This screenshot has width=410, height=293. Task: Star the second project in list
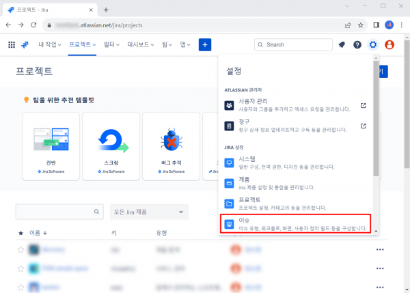click(x=20, y=269)
